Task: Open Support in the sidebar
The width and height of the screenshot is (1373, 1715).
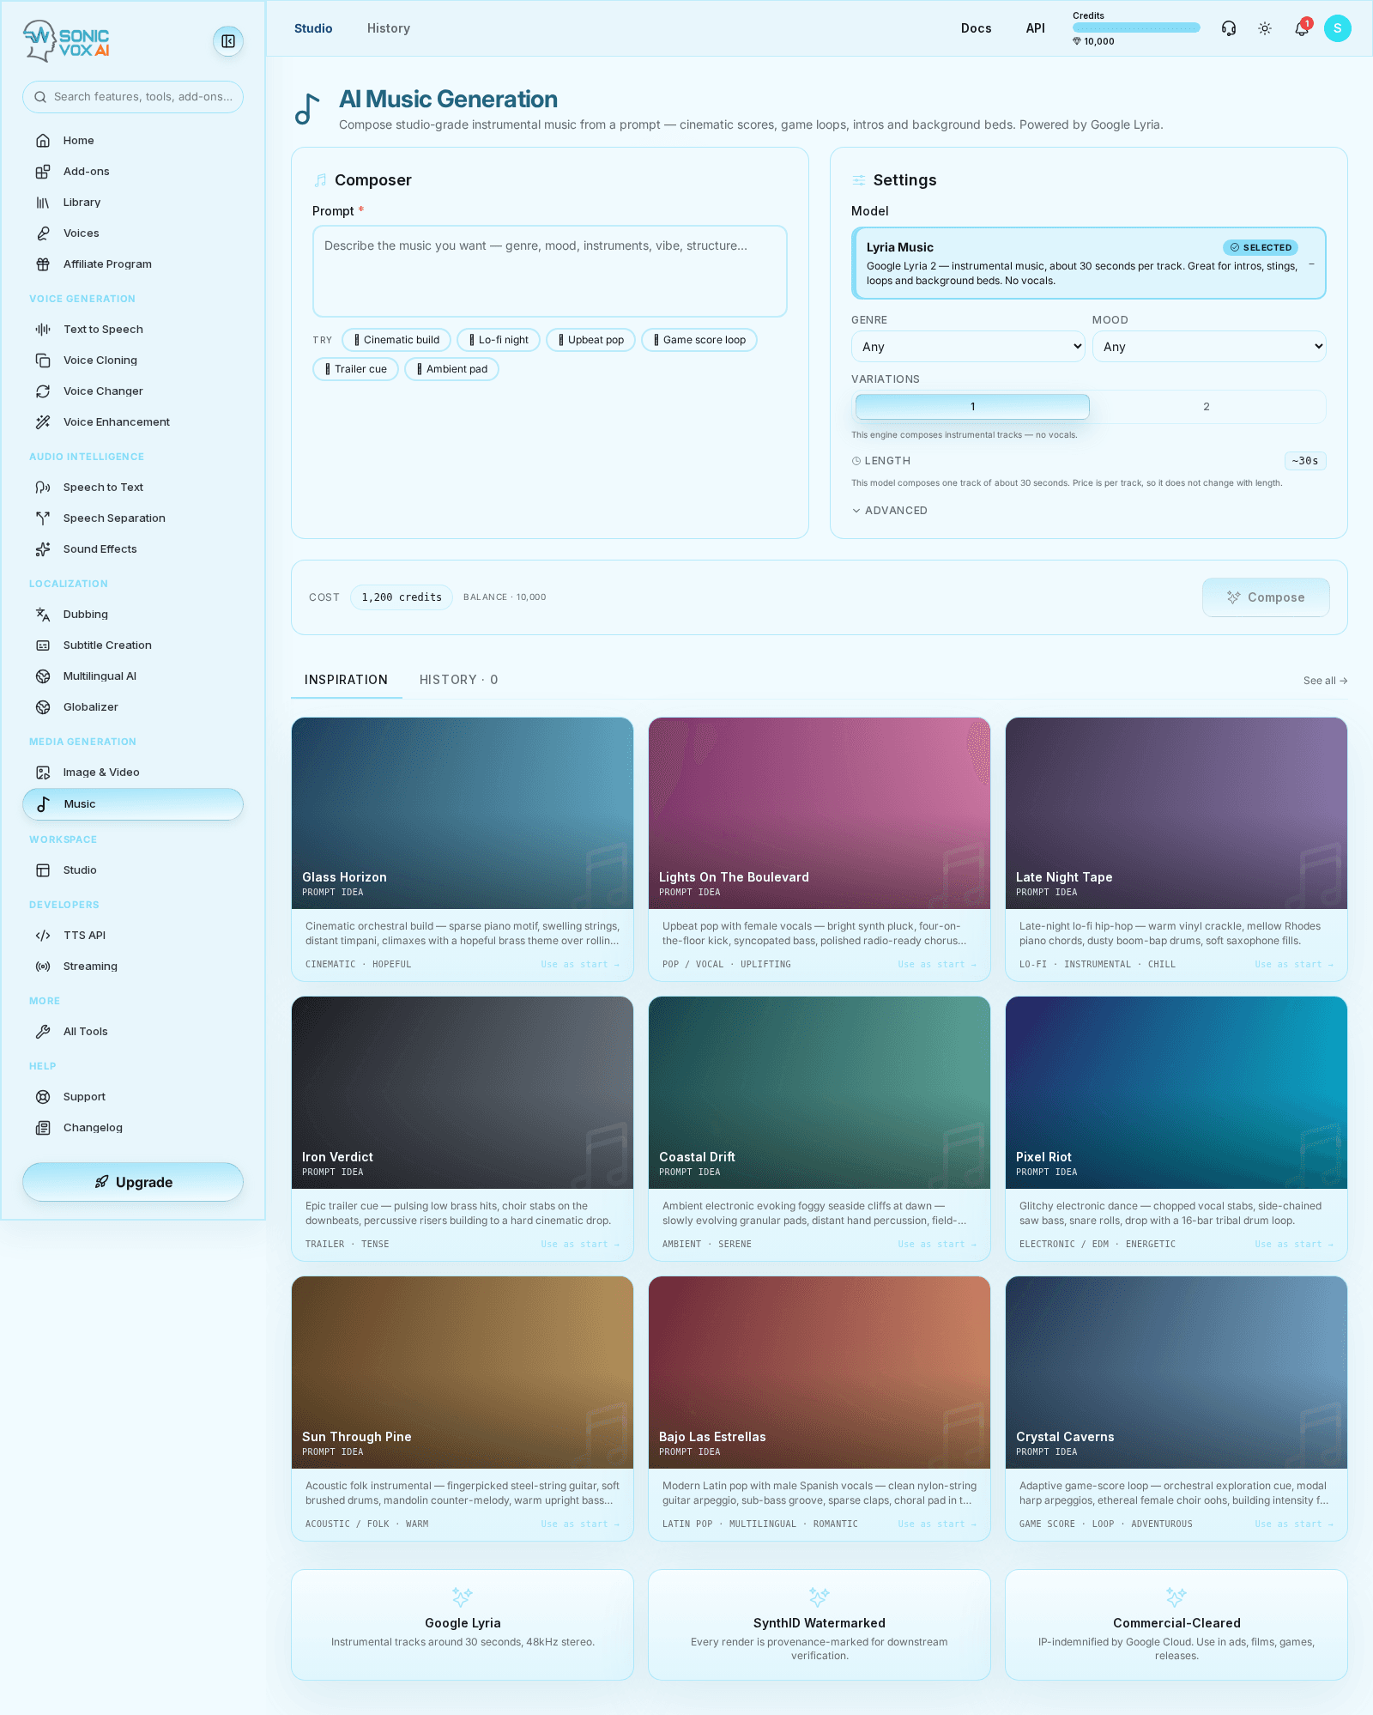Action: [133, 1097]
